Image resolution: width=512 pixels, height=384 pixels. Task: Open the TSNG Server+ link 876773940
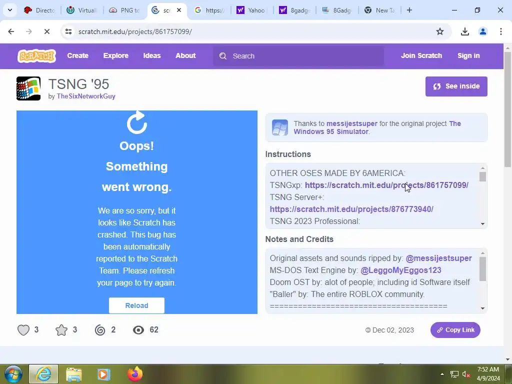coord(351,209)
